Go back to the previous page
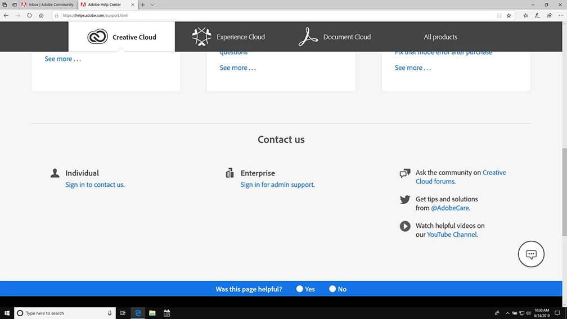This screenshot has width=567, height=319. [x=6, y=16]
